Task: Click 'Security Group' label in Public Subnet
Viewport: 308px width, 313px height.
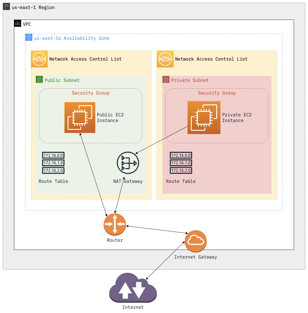Action: tap(91, 93)
